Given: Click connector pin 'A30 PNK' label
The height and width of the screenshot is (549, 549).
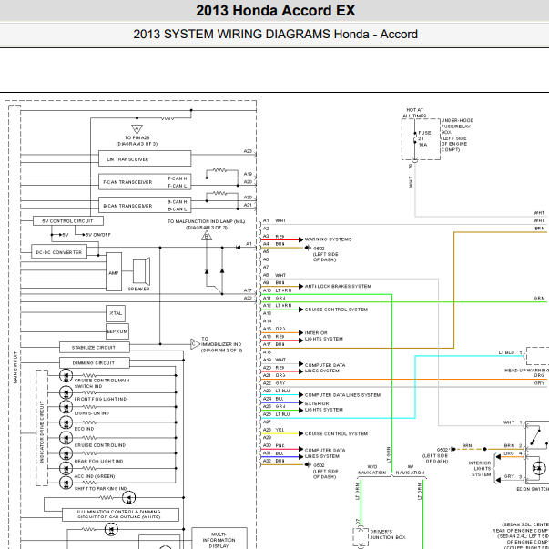Looking at the screenshot, I should coord(274,445).
